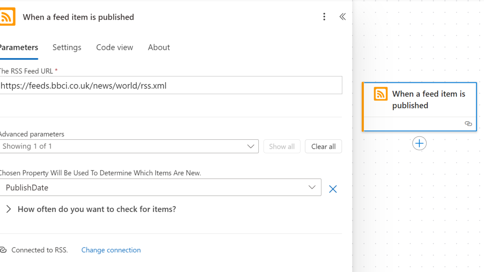The image size is (484, 272).
Task: Click the Clear all button
Action: point(323,147)
